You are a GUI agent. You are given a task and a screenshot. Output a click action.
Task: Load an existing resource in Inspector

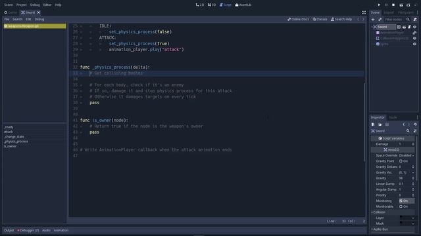(380, 125)
